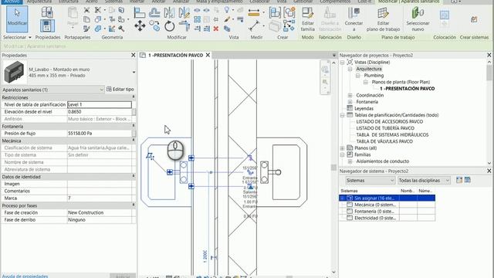Click the Crear sistemas panel icon
Image resolution: width=494 pixels, height=278 pixels.
[474, 20]
